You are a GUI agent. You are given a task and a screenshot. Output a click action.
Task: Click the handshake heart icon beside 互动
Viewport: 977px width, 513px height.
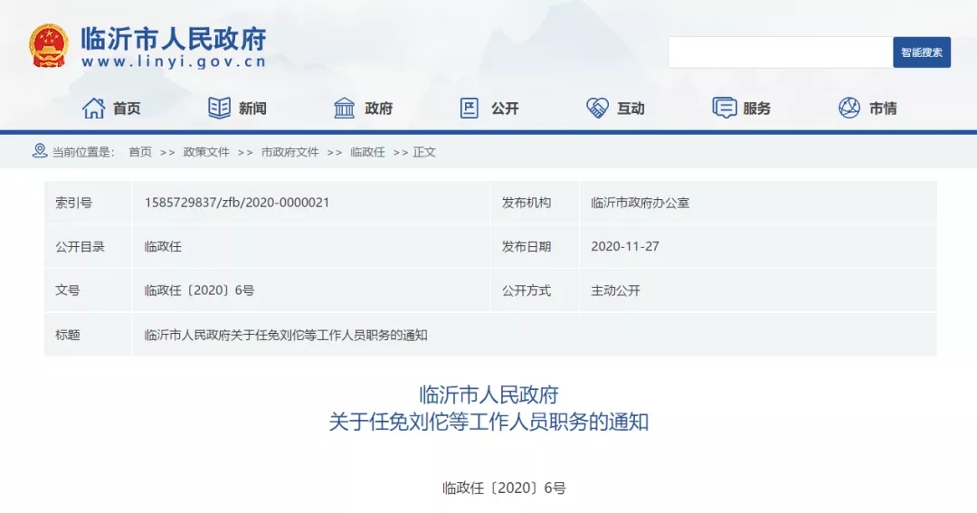point(597,108)
